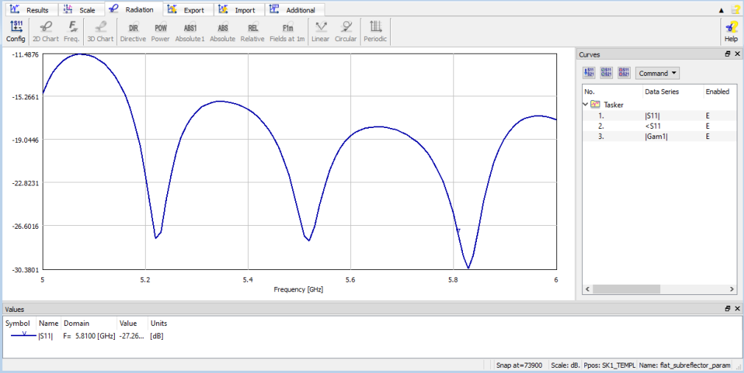Open the Additional tab
This screenshot has height=373, width=744.
pyautogui.click(x=294, y=10)
